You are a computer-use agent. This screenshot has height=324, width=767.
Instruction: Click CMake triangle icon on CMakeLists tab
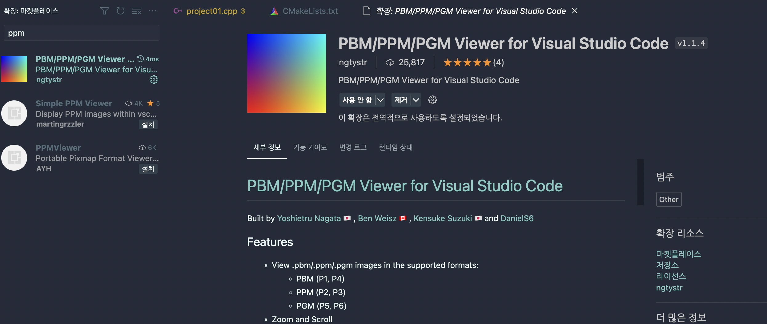(274, 11)
